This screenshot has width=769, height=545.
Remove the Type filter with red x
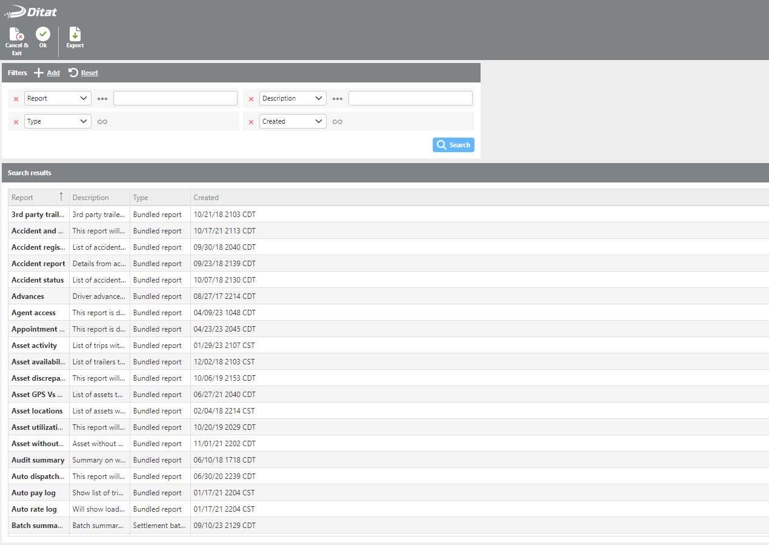click(16, 122)
